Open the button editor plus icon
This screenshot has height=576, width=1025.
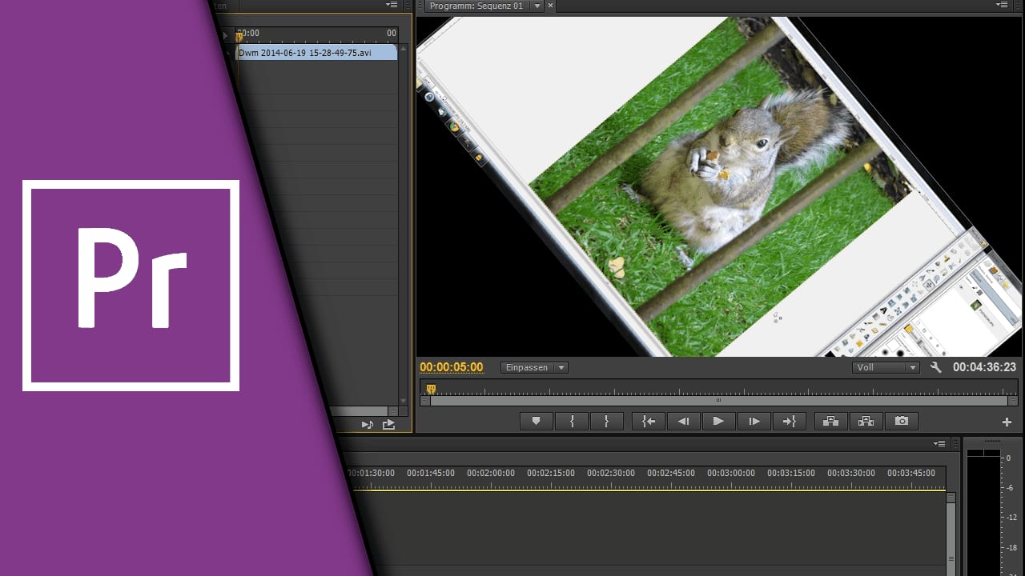[1007, 422]
